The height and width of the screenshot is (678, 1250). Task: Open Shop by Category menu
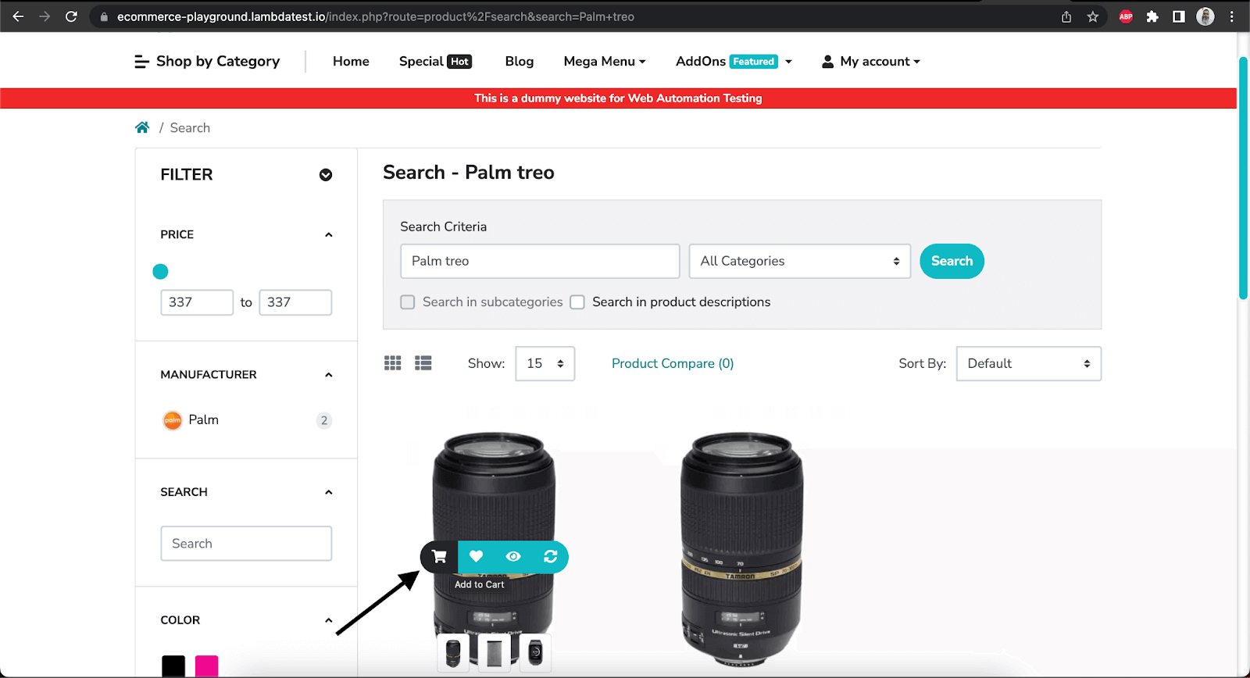207,61
